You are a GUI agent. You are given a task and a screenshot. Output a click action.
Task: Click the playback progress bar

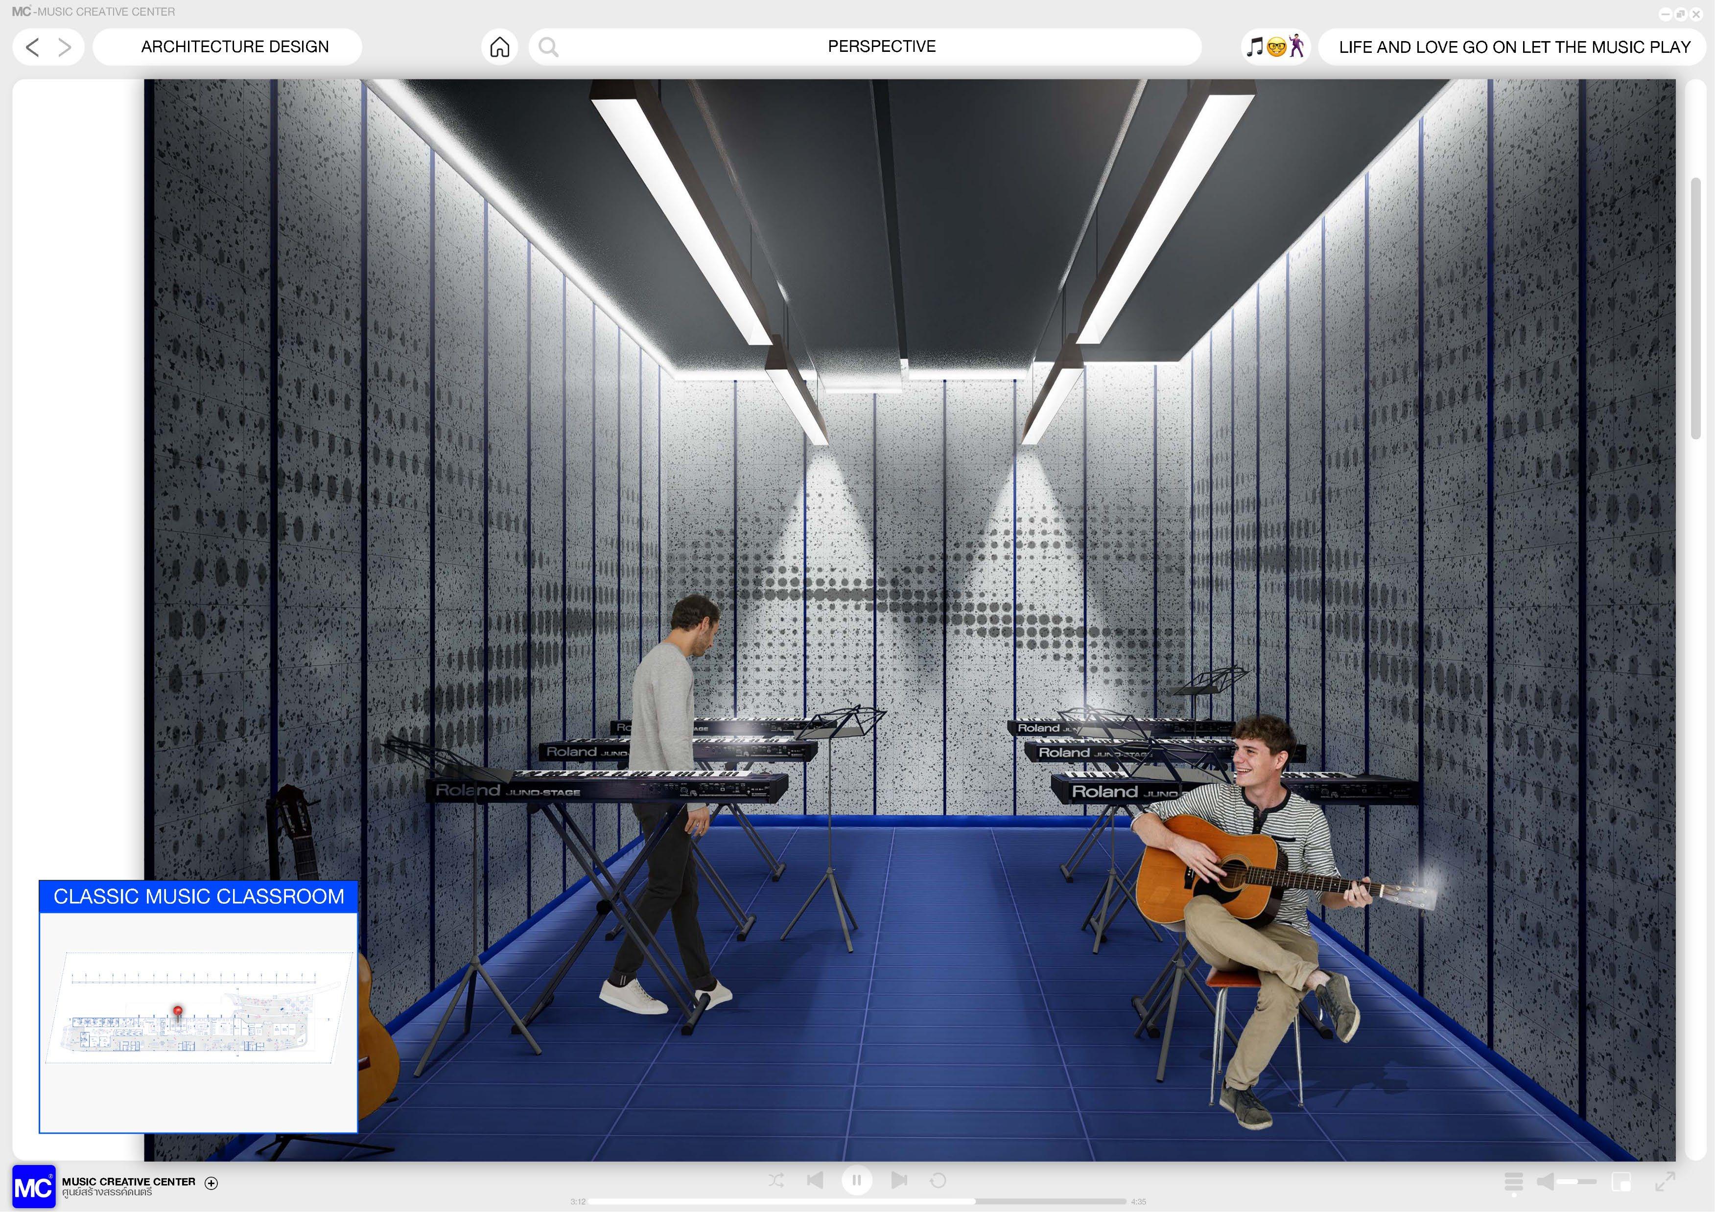pos(857,1202)
